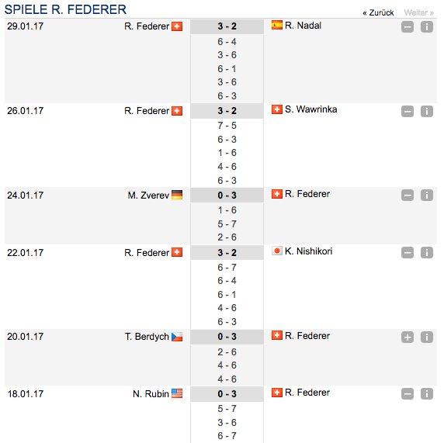The width and height of the screenshot is (444, 443).
Task: Open M. Zverev player link
Action: (148, 196)
